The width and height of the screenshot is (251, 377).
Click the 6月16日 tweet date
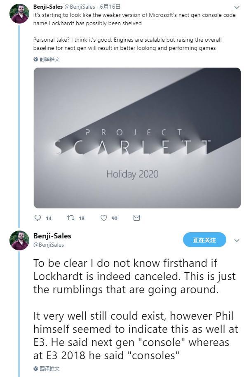point(110,7)
